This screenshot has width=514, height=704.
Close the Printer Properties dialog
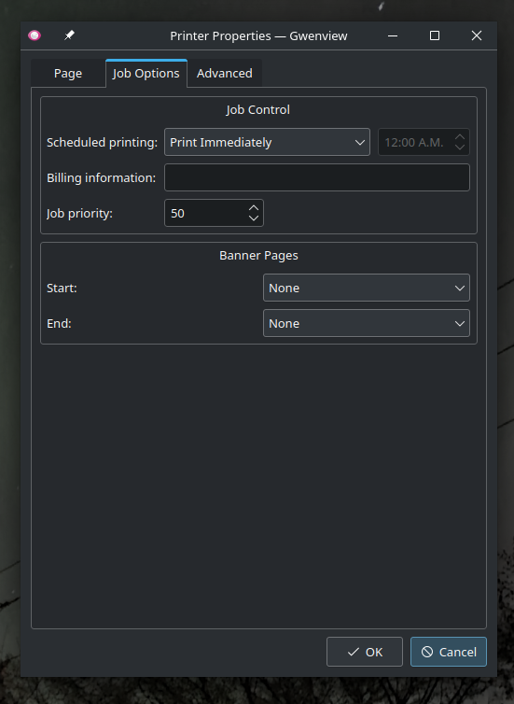[477, 35]
